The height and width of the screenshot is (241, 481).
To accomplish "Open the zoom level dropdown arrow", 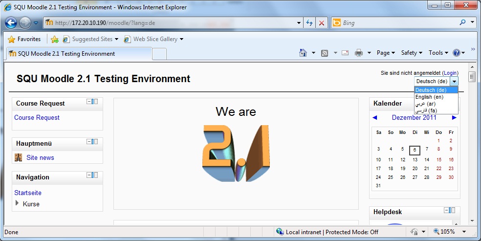I will [x=464, y=232].
